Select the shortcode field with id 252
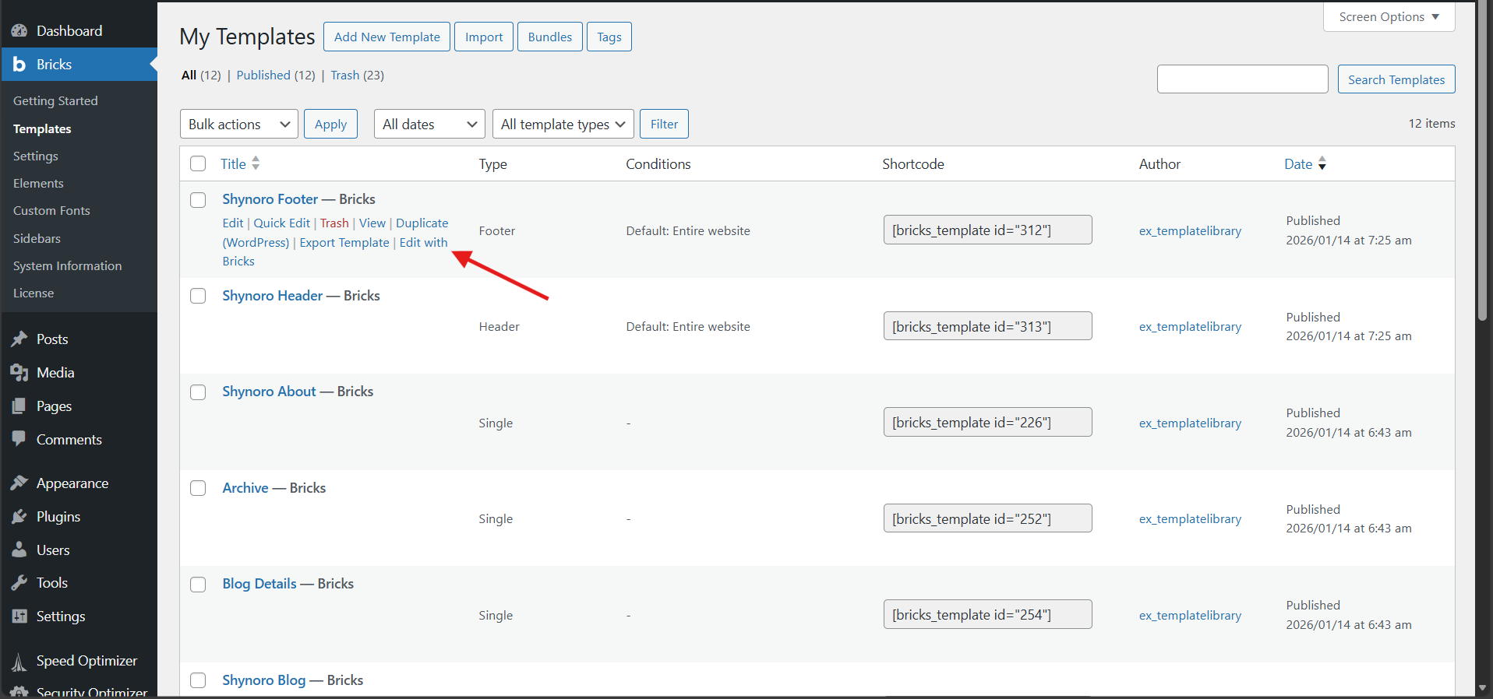The width and height of the screenshot is (1493, 699). click(987, 518)
